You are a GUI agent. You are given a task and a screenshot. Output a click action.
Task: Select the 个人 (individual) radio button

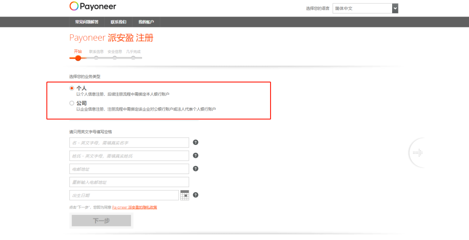point(72,88)
